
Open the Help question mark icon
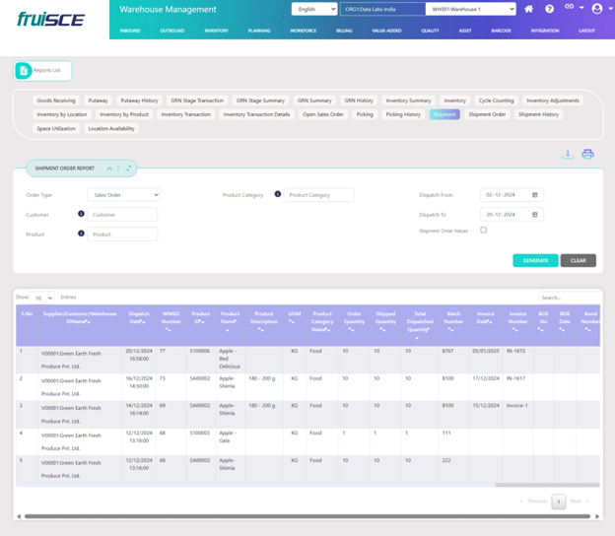[550, 9]
